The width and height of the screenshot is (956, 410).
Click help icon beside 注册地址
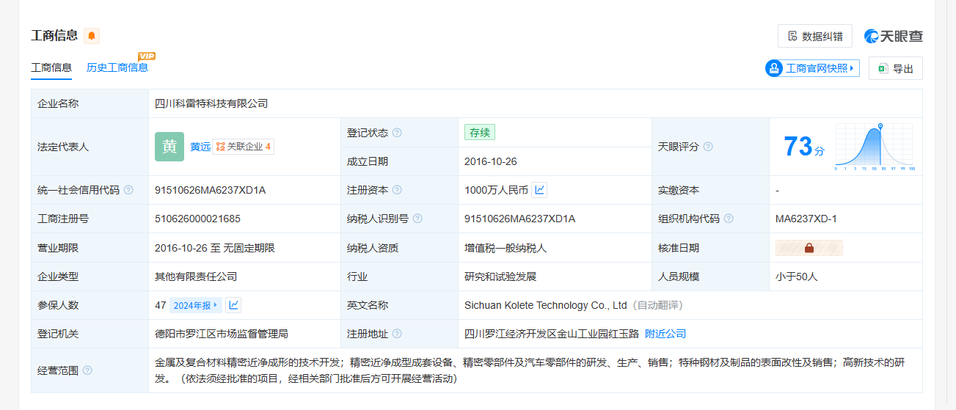click(397, 334)
